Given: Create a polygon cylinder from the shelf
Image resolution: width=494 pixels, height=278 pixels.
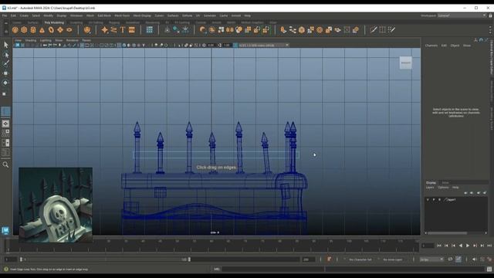Looking at the screenshot, I should click(33, 30).
